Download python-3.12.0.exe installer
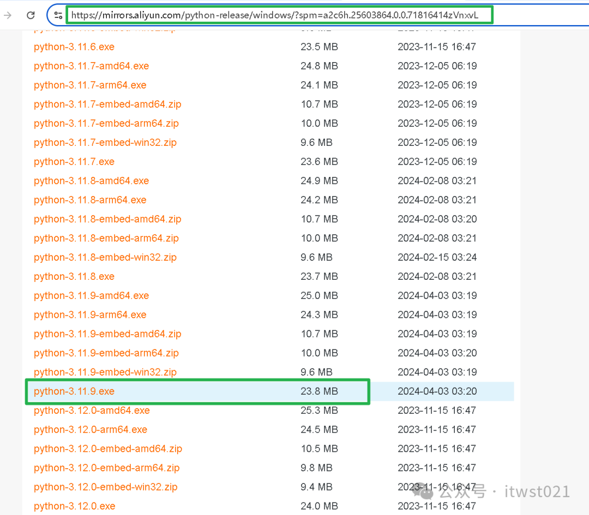The image size is (589, 515). 74,506
